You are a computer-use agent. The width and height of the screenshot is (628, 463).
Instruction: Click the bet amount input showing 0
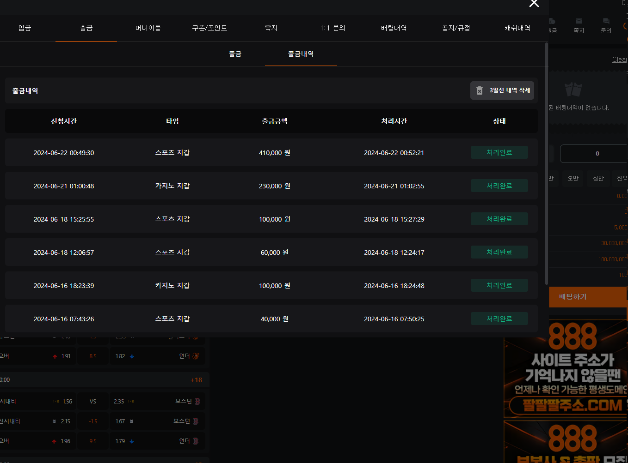593,154
